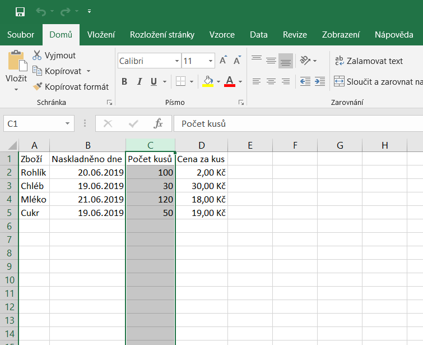Image resolution: width=423 pixels, height=345 pixels.
Task: Apply yellow fill color bucket
Action: pos(208,81)
